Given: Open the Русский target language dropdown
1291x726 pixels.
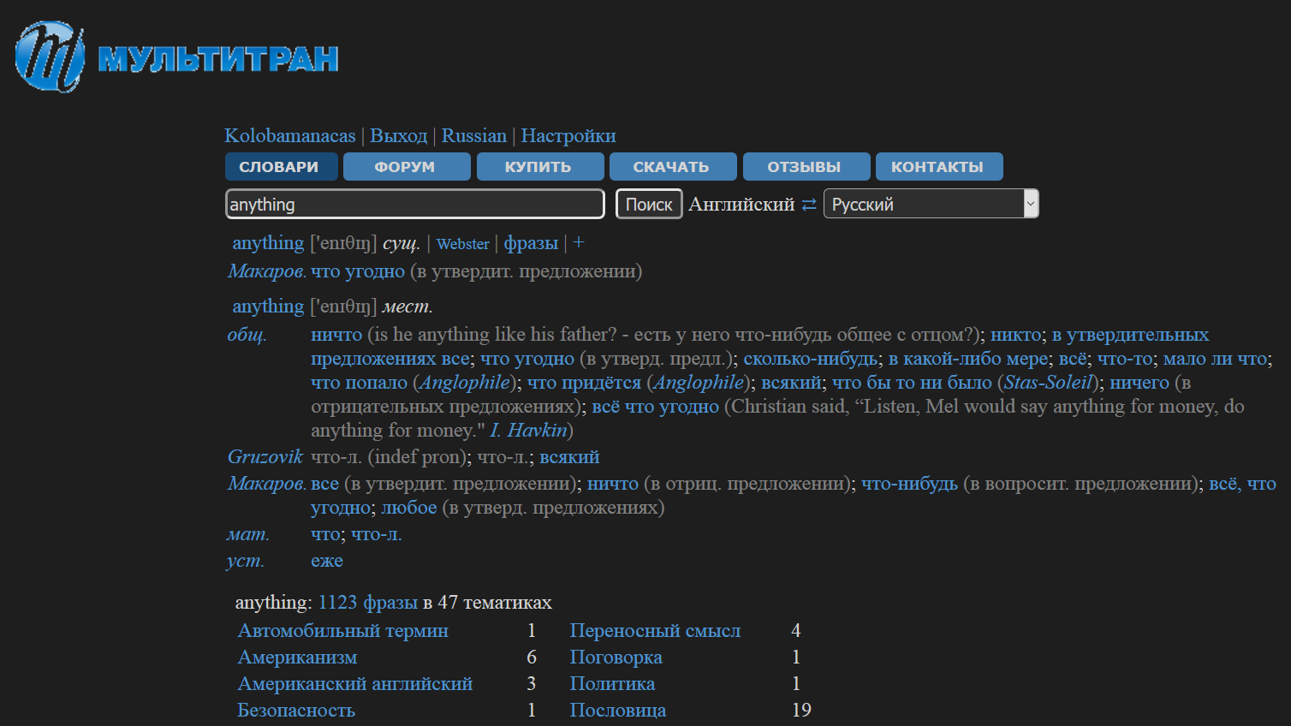Looking at the screenshot, I should tap(931, 204).
